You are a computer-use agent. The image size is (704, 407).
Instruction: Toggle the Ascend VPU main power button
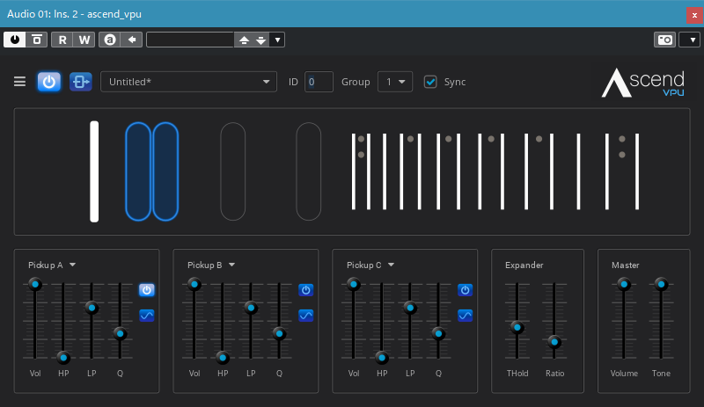coord(49,82)
